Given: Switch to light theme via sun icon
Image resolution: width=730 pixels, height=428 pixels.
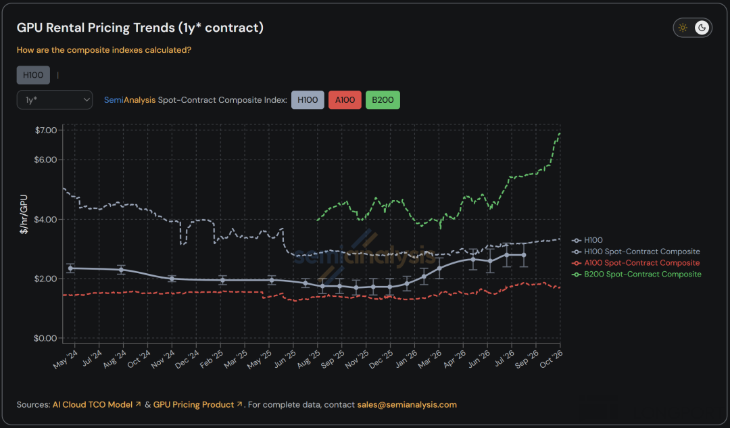Looking at the screenshot, I should tap(683, 28).
